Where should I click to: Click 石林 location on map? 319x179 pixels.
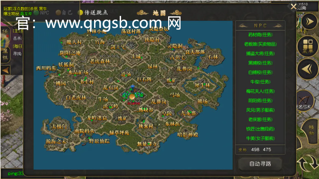point(213,57)
